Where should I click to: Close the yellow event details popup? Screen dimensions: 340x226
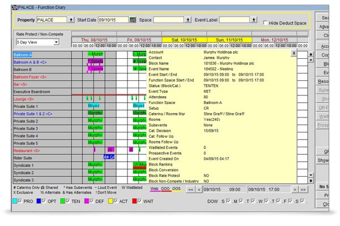click(x=294, y=52)
